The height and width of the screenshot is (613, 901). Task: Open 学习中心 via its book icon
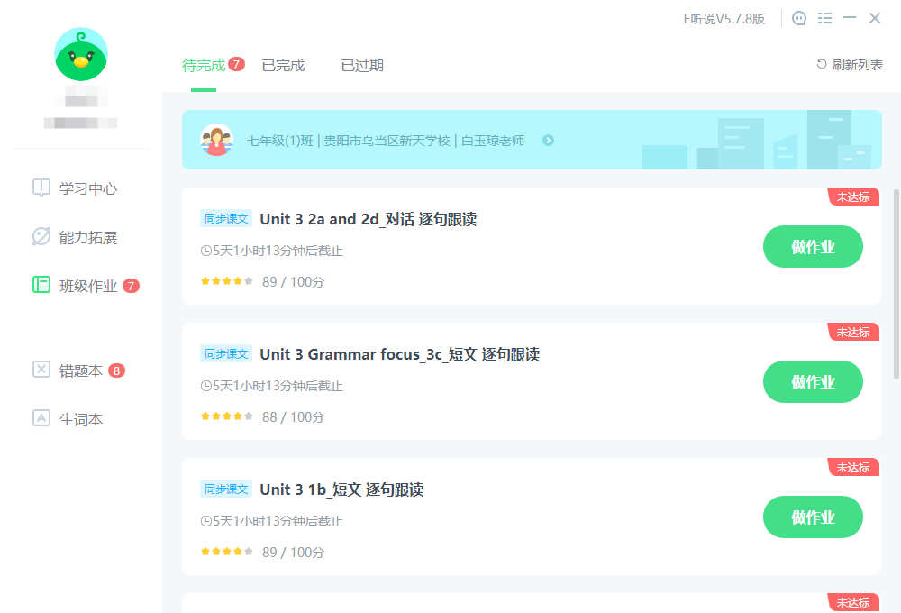41,188
